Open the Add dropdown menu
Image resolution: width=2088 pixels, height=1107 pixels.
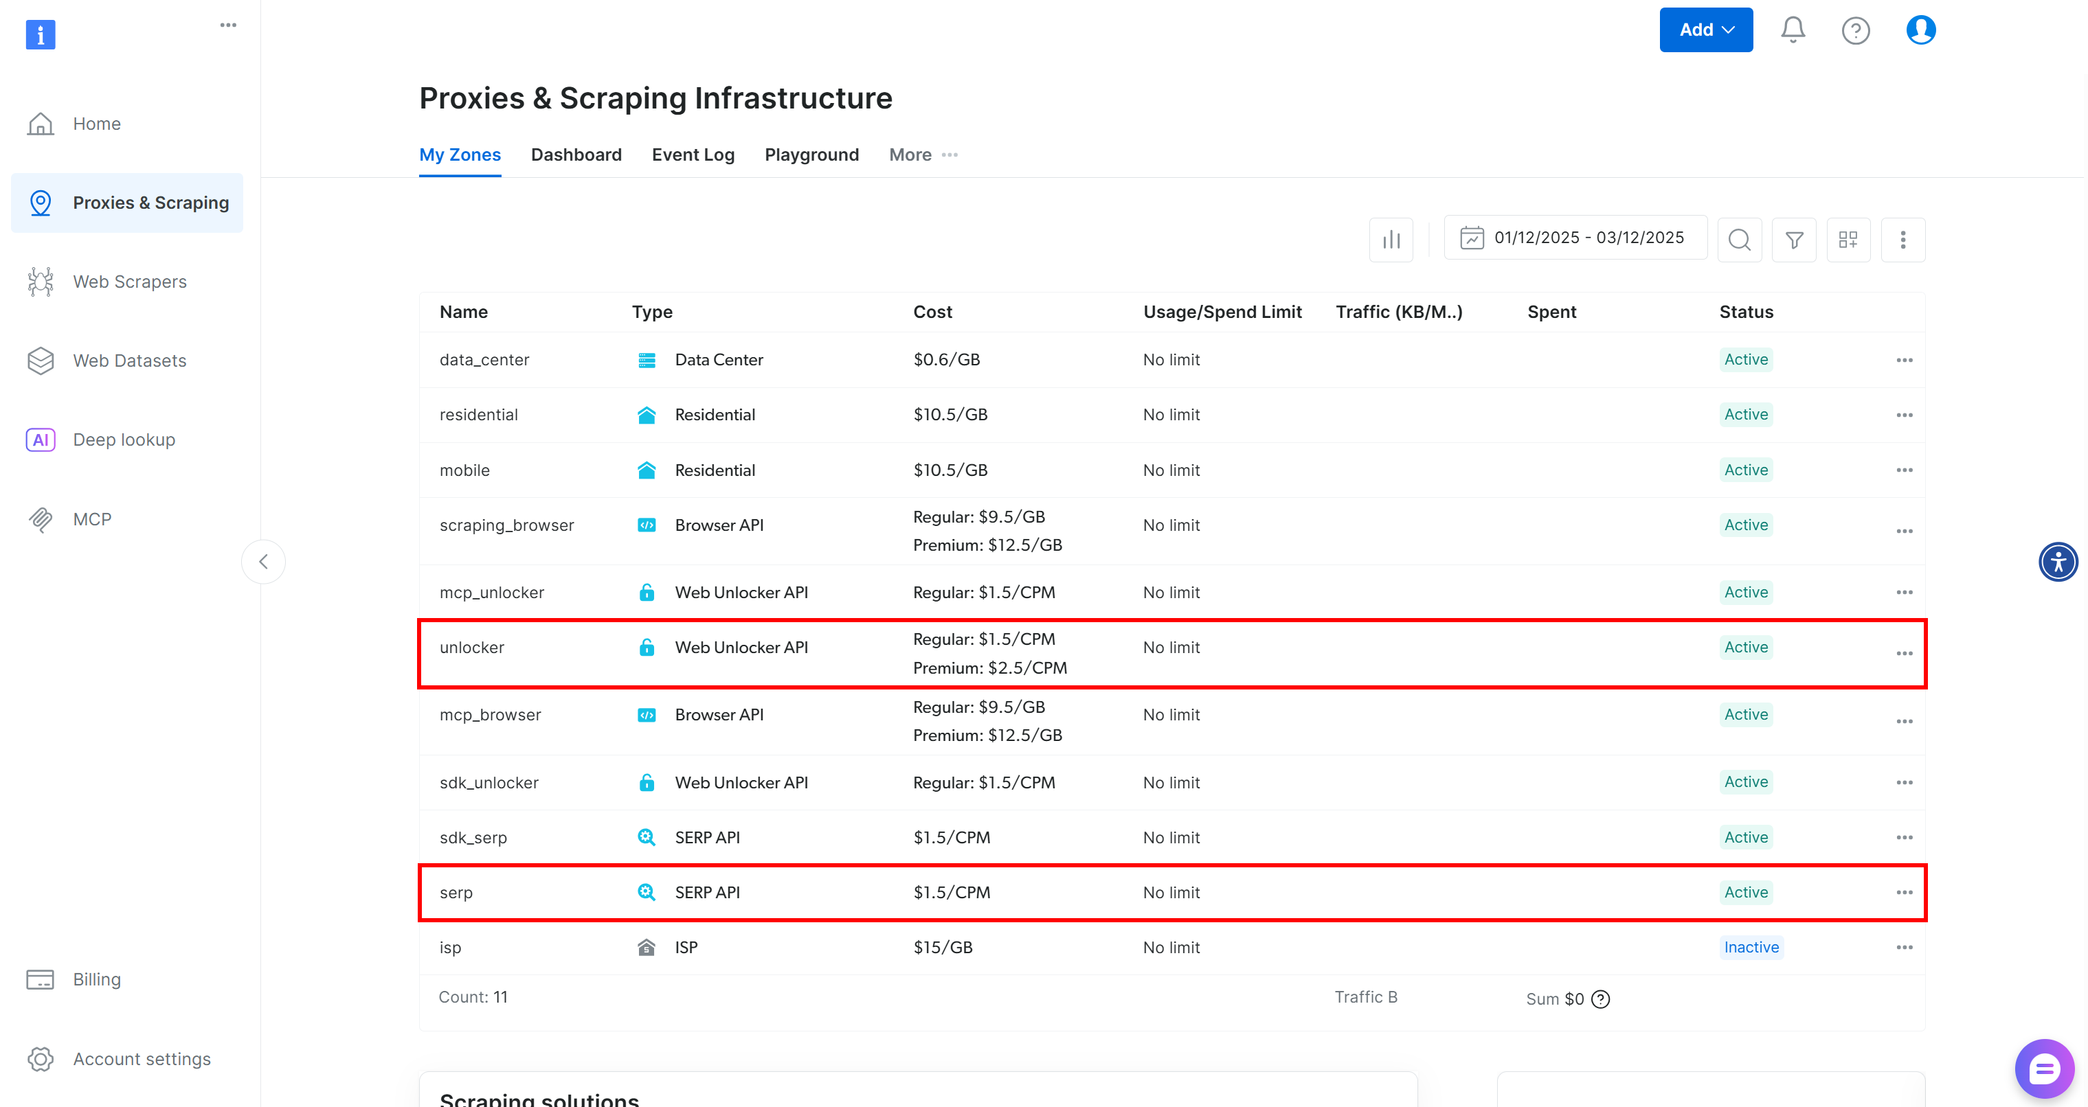click(x=1705, y=29)
